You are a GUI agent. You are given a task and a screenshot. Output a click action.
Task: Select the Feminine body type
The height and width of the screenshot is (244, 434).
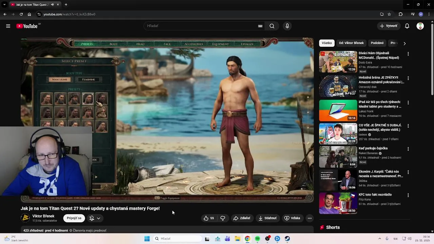[x=88, y=79]
